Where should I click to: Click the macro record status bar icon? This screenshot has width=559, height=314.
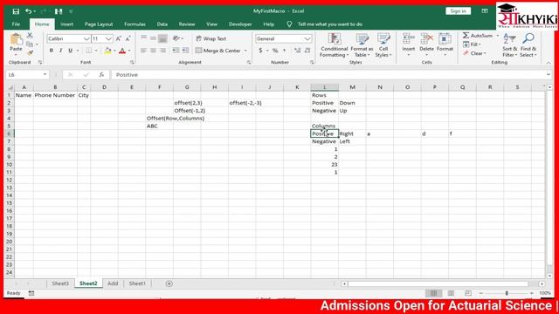[x=31, y=293]
